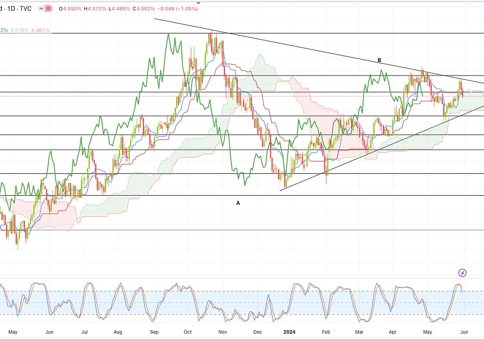Click the indicator value 4.461% in legend
484x339 pixels.
40,30
